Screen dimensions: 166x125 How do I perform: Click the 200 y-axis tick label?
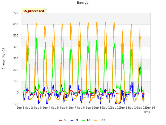(x=16, y=70)
